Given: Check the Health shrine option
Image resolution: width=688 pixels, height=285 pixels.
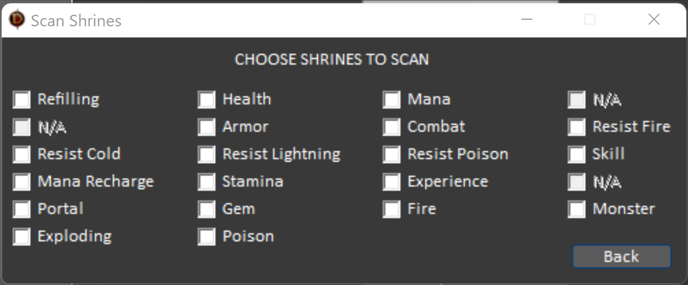Looking at the screenshot, I should pyautogui.click(x=207, y=100).
